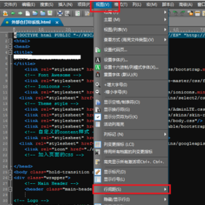Click the New file toolbar icon
The width and height of the screenshot is (205, 205).
pos(28,13)
